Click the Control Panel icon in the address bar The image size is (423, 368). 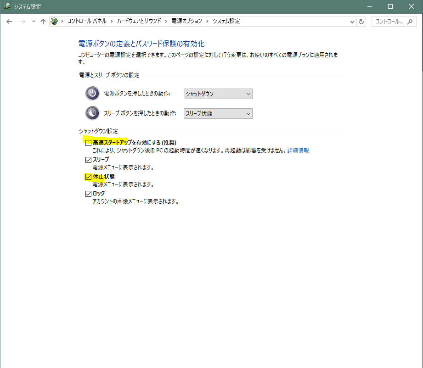[54, 21]
